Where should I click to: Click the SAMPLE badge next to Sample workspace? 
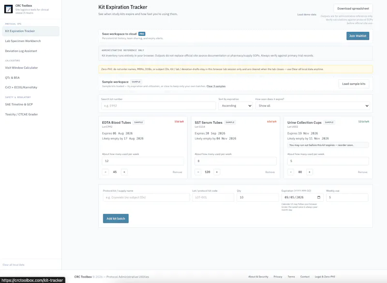pyautogui.click(x=136, y=82)
